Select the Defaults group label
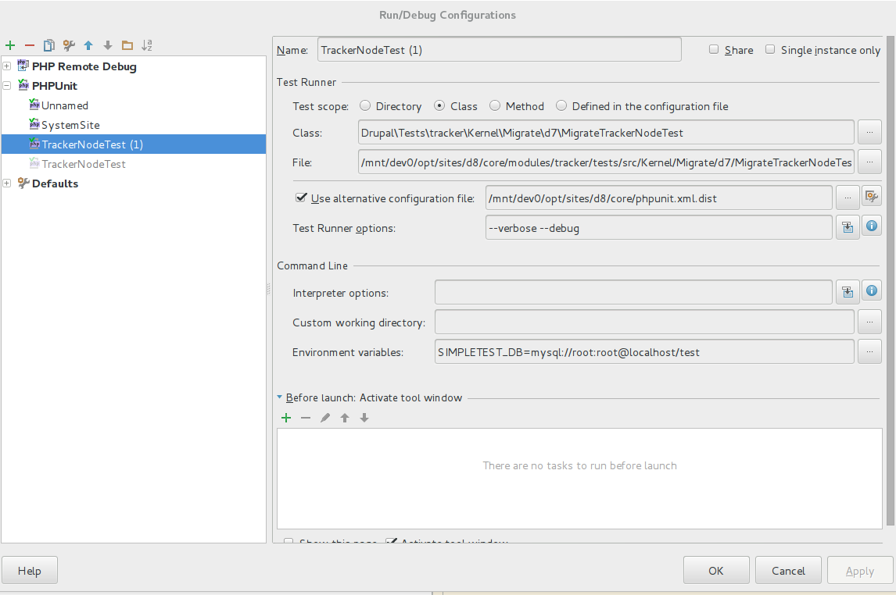 (55, 183)
